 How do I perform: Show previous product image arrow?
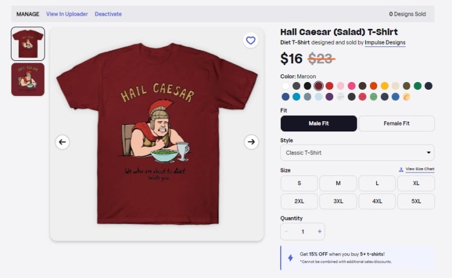click(x=63, y=142)
